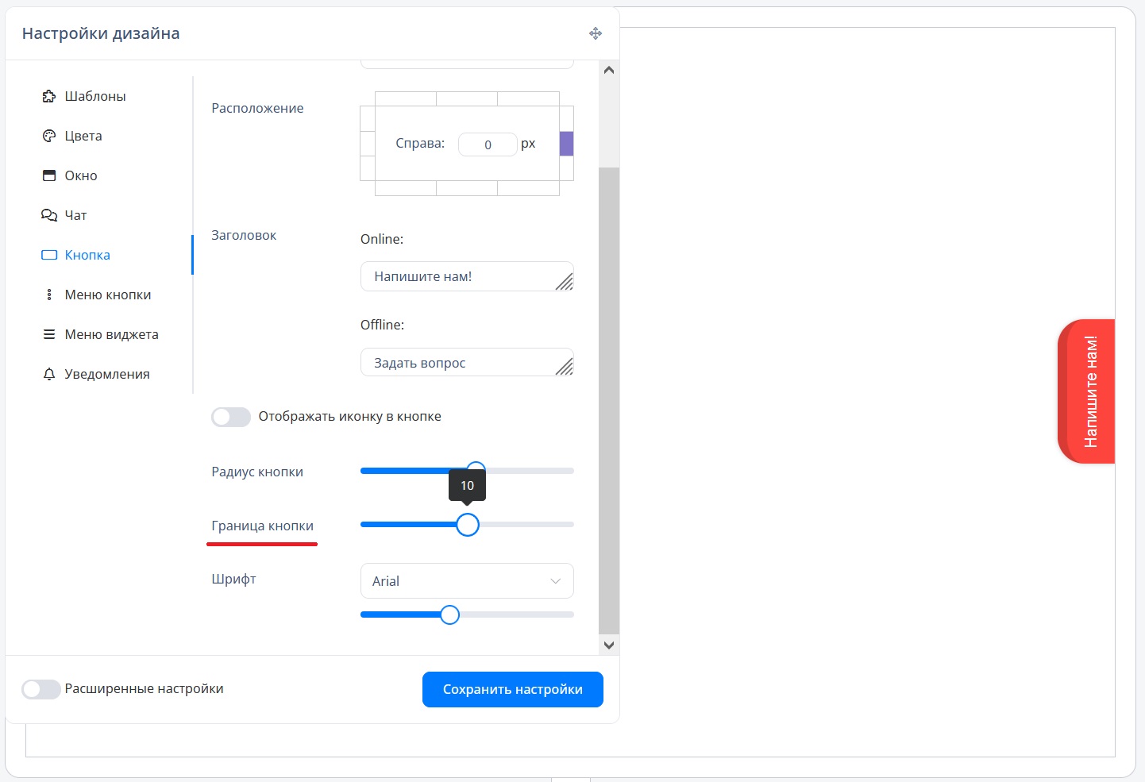This screenshot has width=1145, height=782.
Task: Click the move-panel arrows icon in header
Action: click(596, 33)
